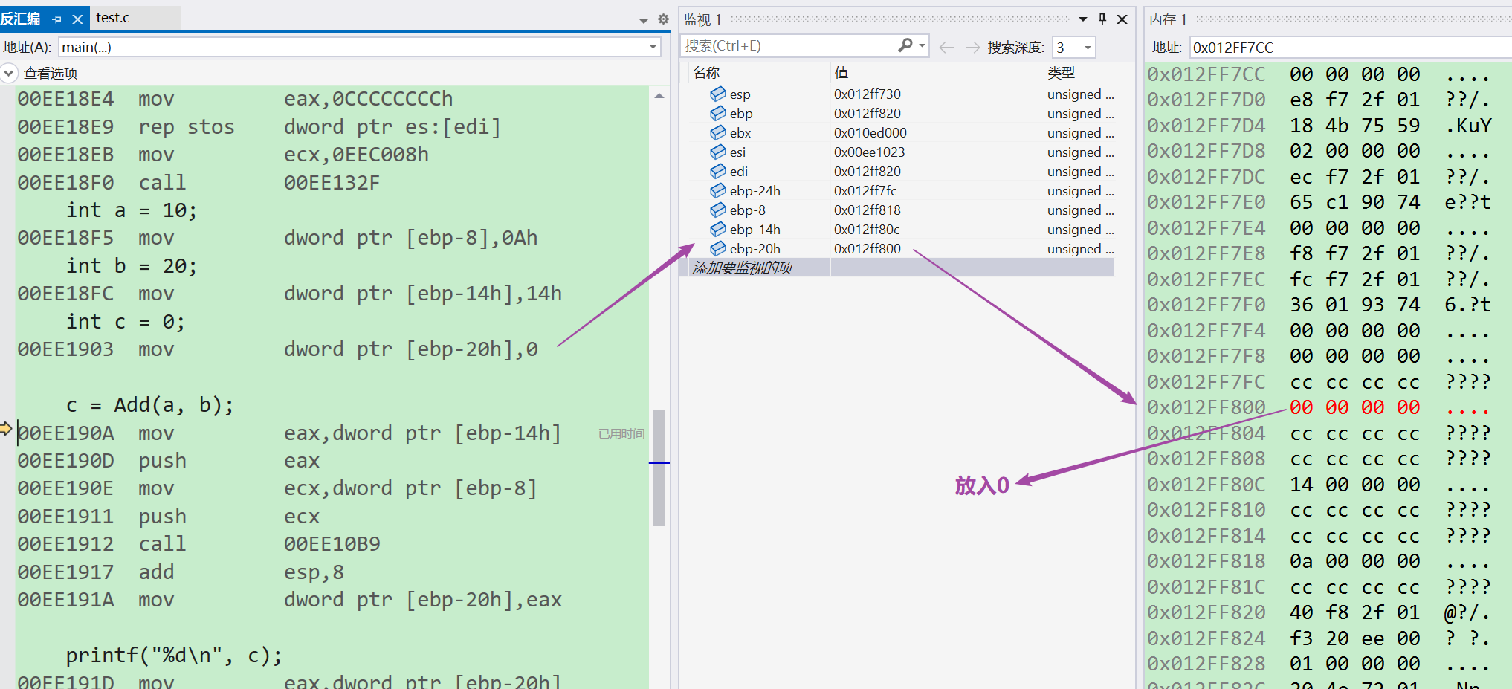Click the esp value 0x012ff730

(867, 94)
